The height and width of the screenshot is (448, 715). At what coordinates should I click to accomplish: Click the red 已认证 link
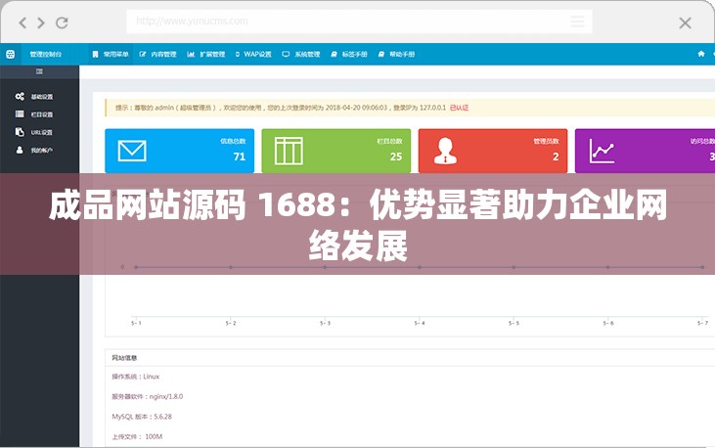pyautogui.click(x=459, y=108)
